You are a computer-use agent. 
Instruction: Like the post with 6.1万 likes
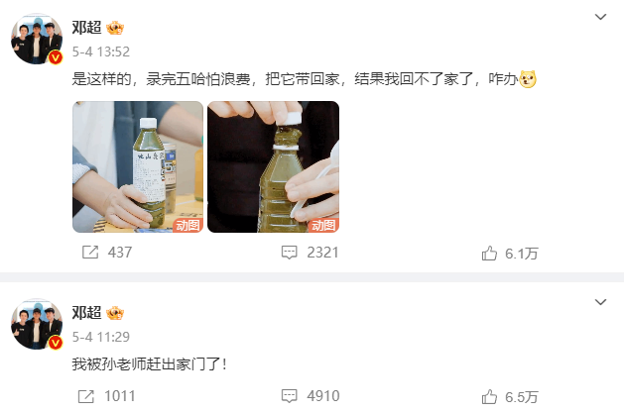(489, 253)
